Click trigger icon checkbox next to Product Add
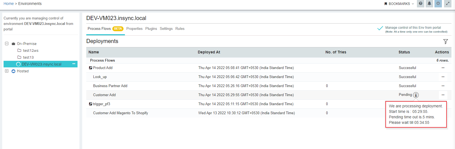Image resolution: width=455 pixels, height=149 pixels. (90, 68)
